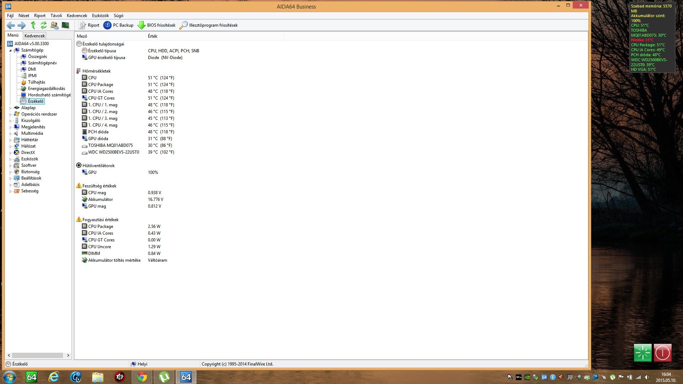This screenshot has height=384, width=683.
Task: Click Illesztőprogram frissítések toolbar button
Action: [208, 25]
